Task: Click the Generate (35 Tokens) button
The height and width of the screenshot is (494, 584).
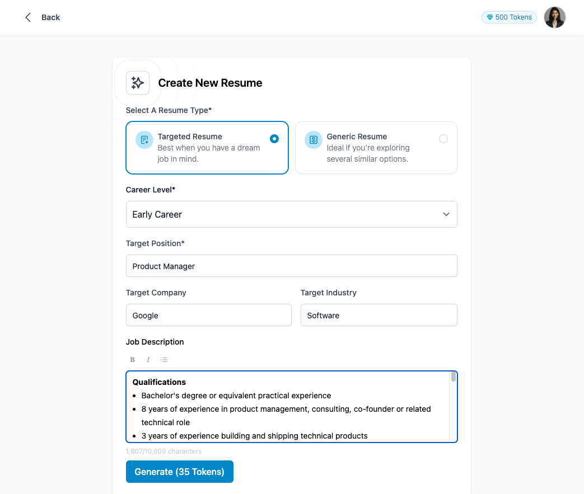Action: 179,472
